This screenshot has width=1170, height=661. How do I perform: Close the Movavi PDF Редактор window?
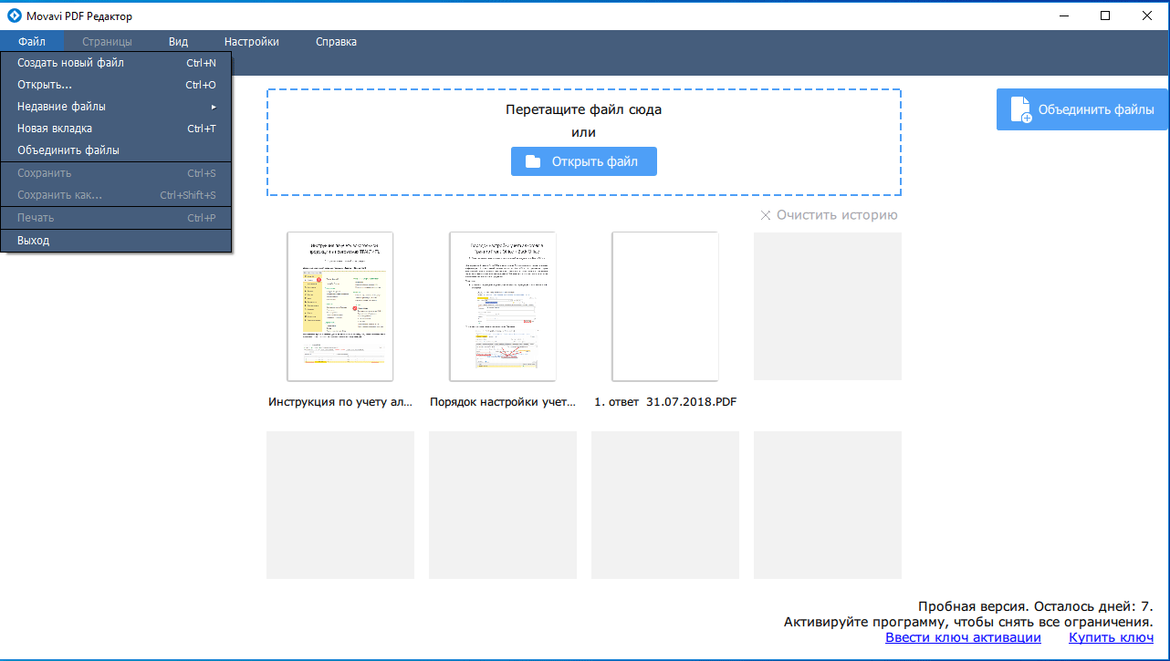(1148, 15)
